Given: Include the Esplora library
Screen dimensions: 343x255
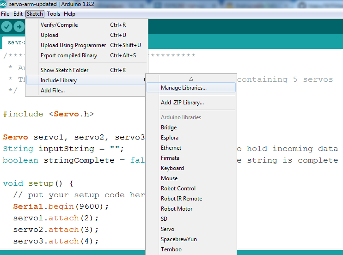Looking at the screenshot, I should click(x=191, y=138).
